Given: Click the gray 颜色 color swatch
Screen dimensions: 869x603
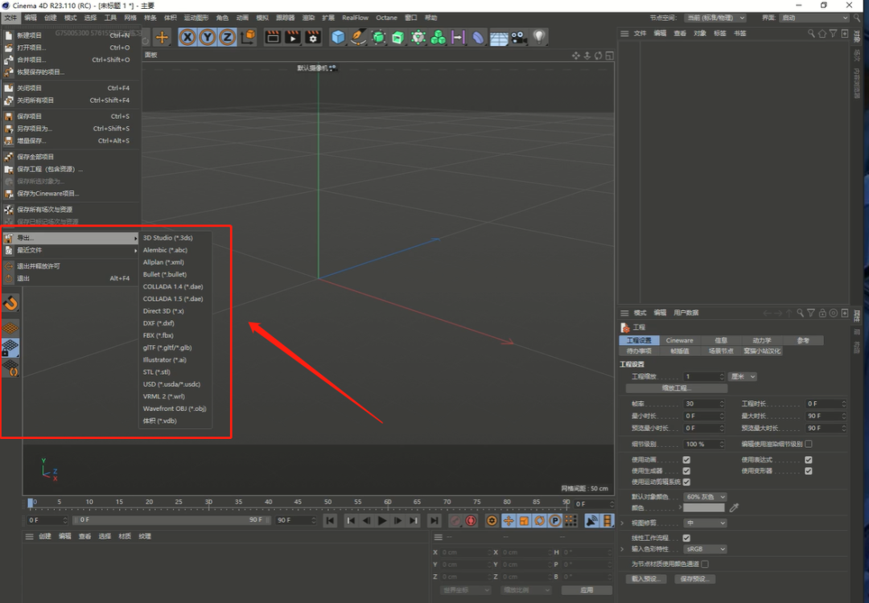Looking at the screenshot, I should pos(703,508).
